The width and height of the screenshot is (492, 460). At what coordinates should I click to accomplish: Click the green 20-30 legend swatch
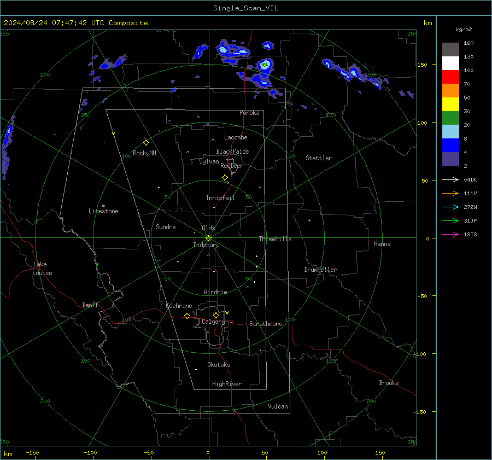tap(450, 118)
